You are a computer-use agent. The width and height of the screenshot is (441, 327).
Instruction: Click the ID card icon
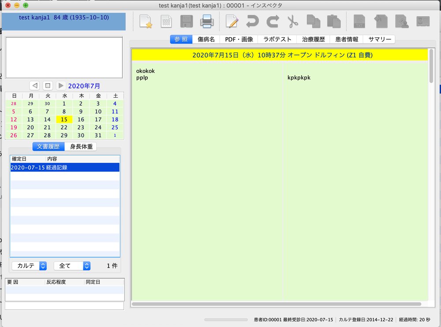[x=423, y=21]
